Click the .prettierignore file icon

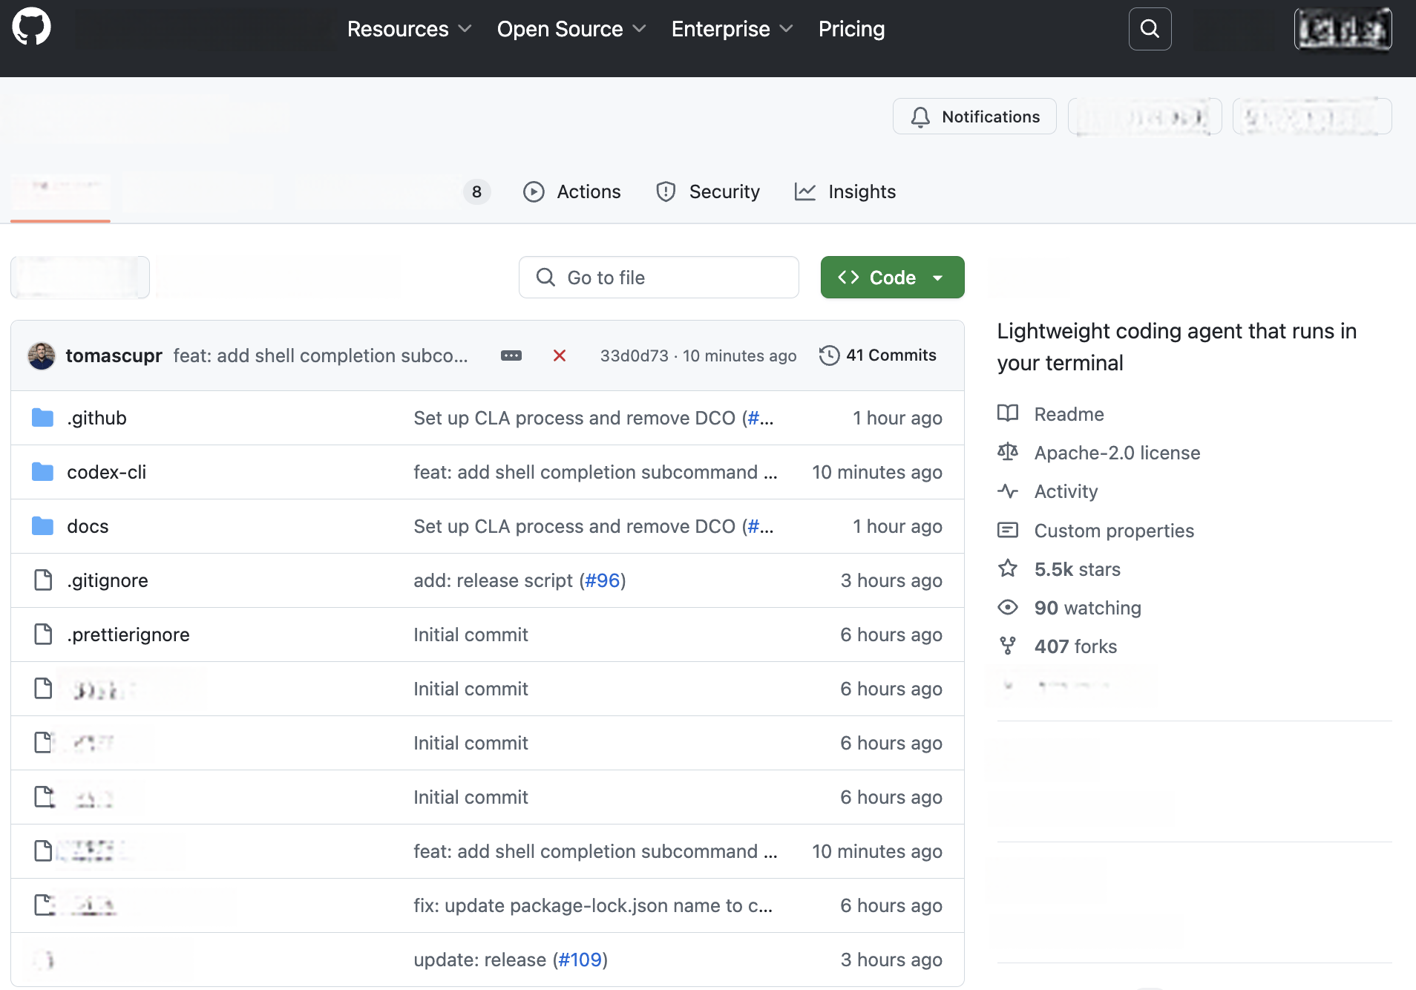(43, 635)
